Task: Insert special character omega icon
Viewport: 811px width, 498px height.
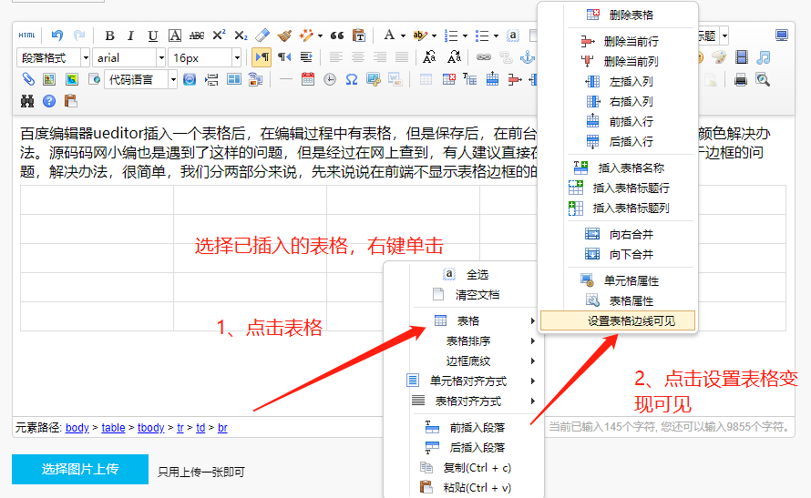Action: pyautogui.click(x=352, y=79)
